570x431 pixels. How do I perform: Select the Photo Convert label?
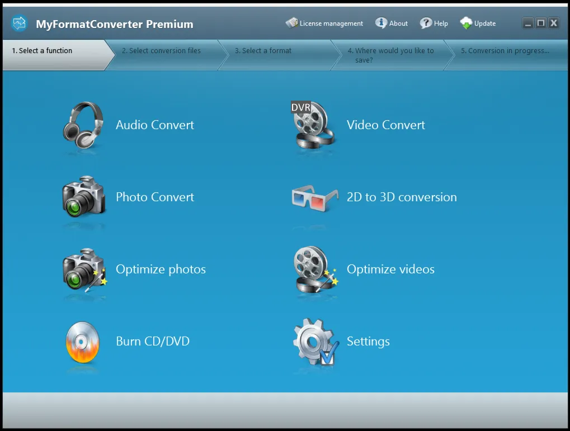tap(155, 197)
